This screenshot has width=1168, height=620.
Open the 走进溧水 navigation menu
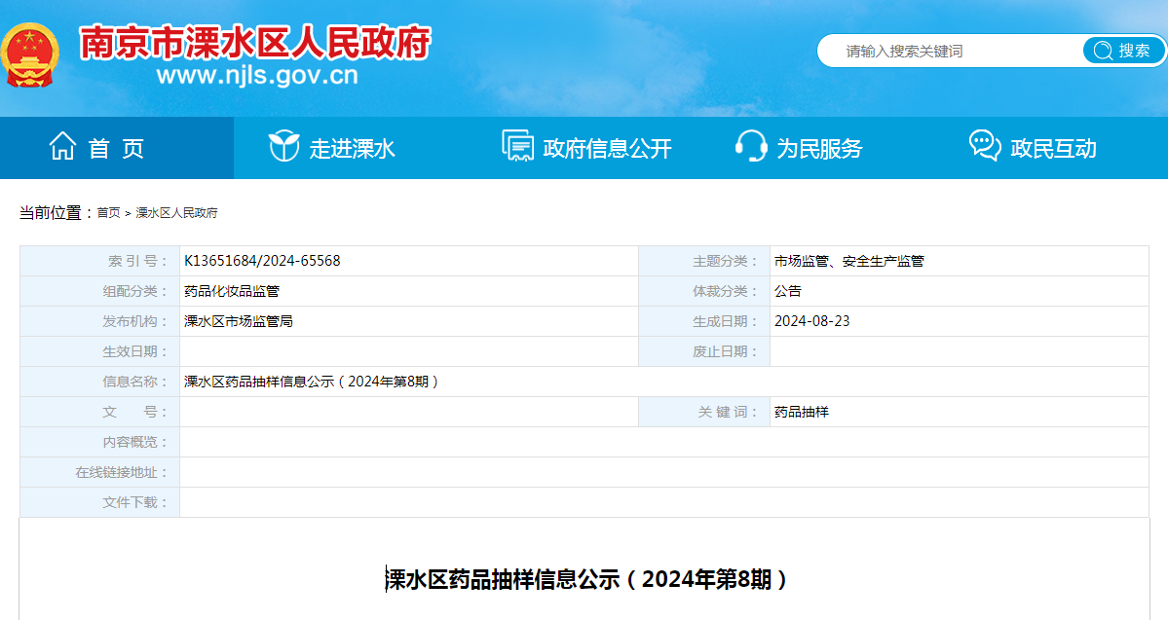[x=352, y=149]
